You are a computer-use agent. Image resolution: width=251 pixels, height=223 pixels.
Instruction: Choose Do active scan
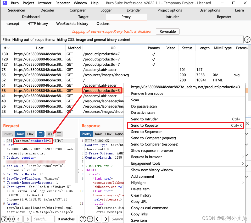[x=185, y=113]
